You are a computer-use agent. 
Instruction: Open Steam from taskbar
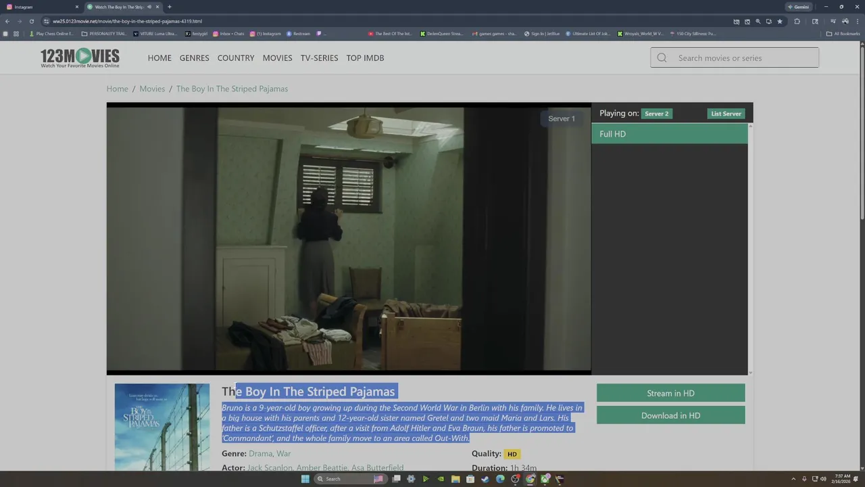coord(485,479)
